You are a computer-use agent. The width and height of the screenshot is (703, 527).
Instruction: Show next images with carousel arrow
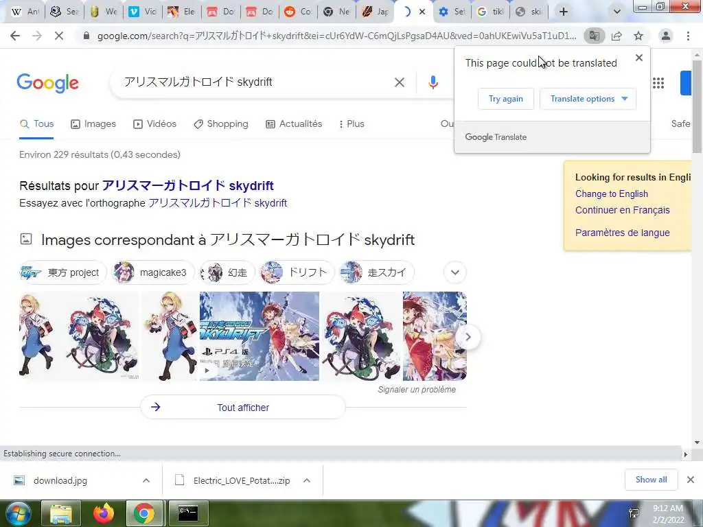click(x=468, y=336)
